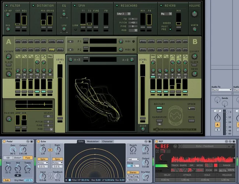Toggle the Mute button in section B
The image size is (239, 184).
coord(191,117)
